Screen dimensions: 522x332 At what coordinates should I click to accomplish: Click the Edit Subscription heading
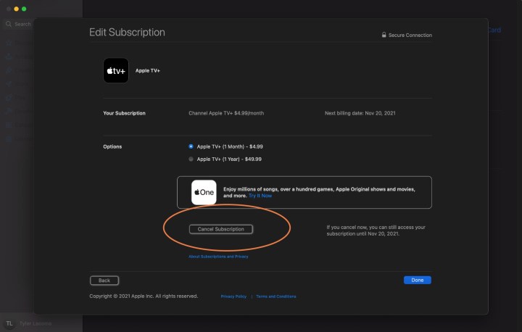pos(127,33)
